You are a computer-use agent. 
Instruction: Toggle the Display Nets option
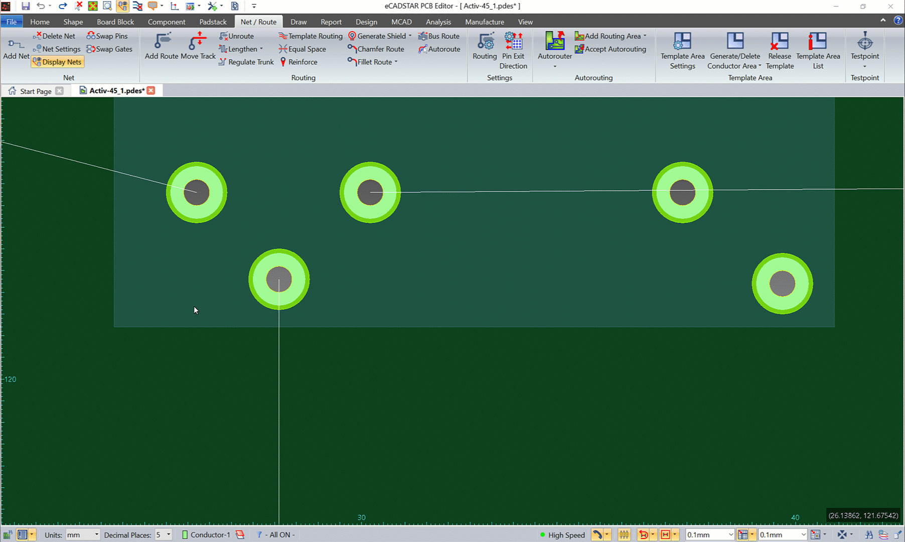57,62
